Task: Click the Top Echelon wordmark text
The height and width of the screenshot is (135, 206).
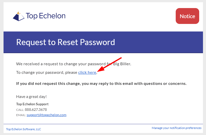Action: point(46,16)
